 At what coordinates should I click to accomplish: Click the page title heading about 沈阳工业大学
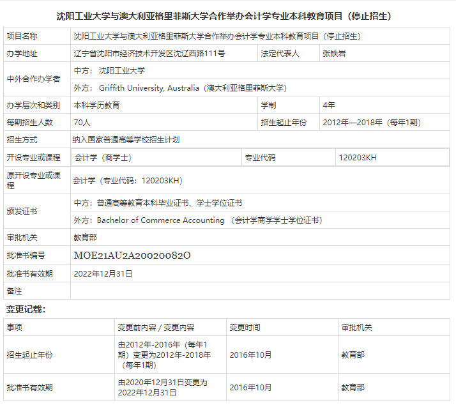pyautogui.click(x=224, y=16)
